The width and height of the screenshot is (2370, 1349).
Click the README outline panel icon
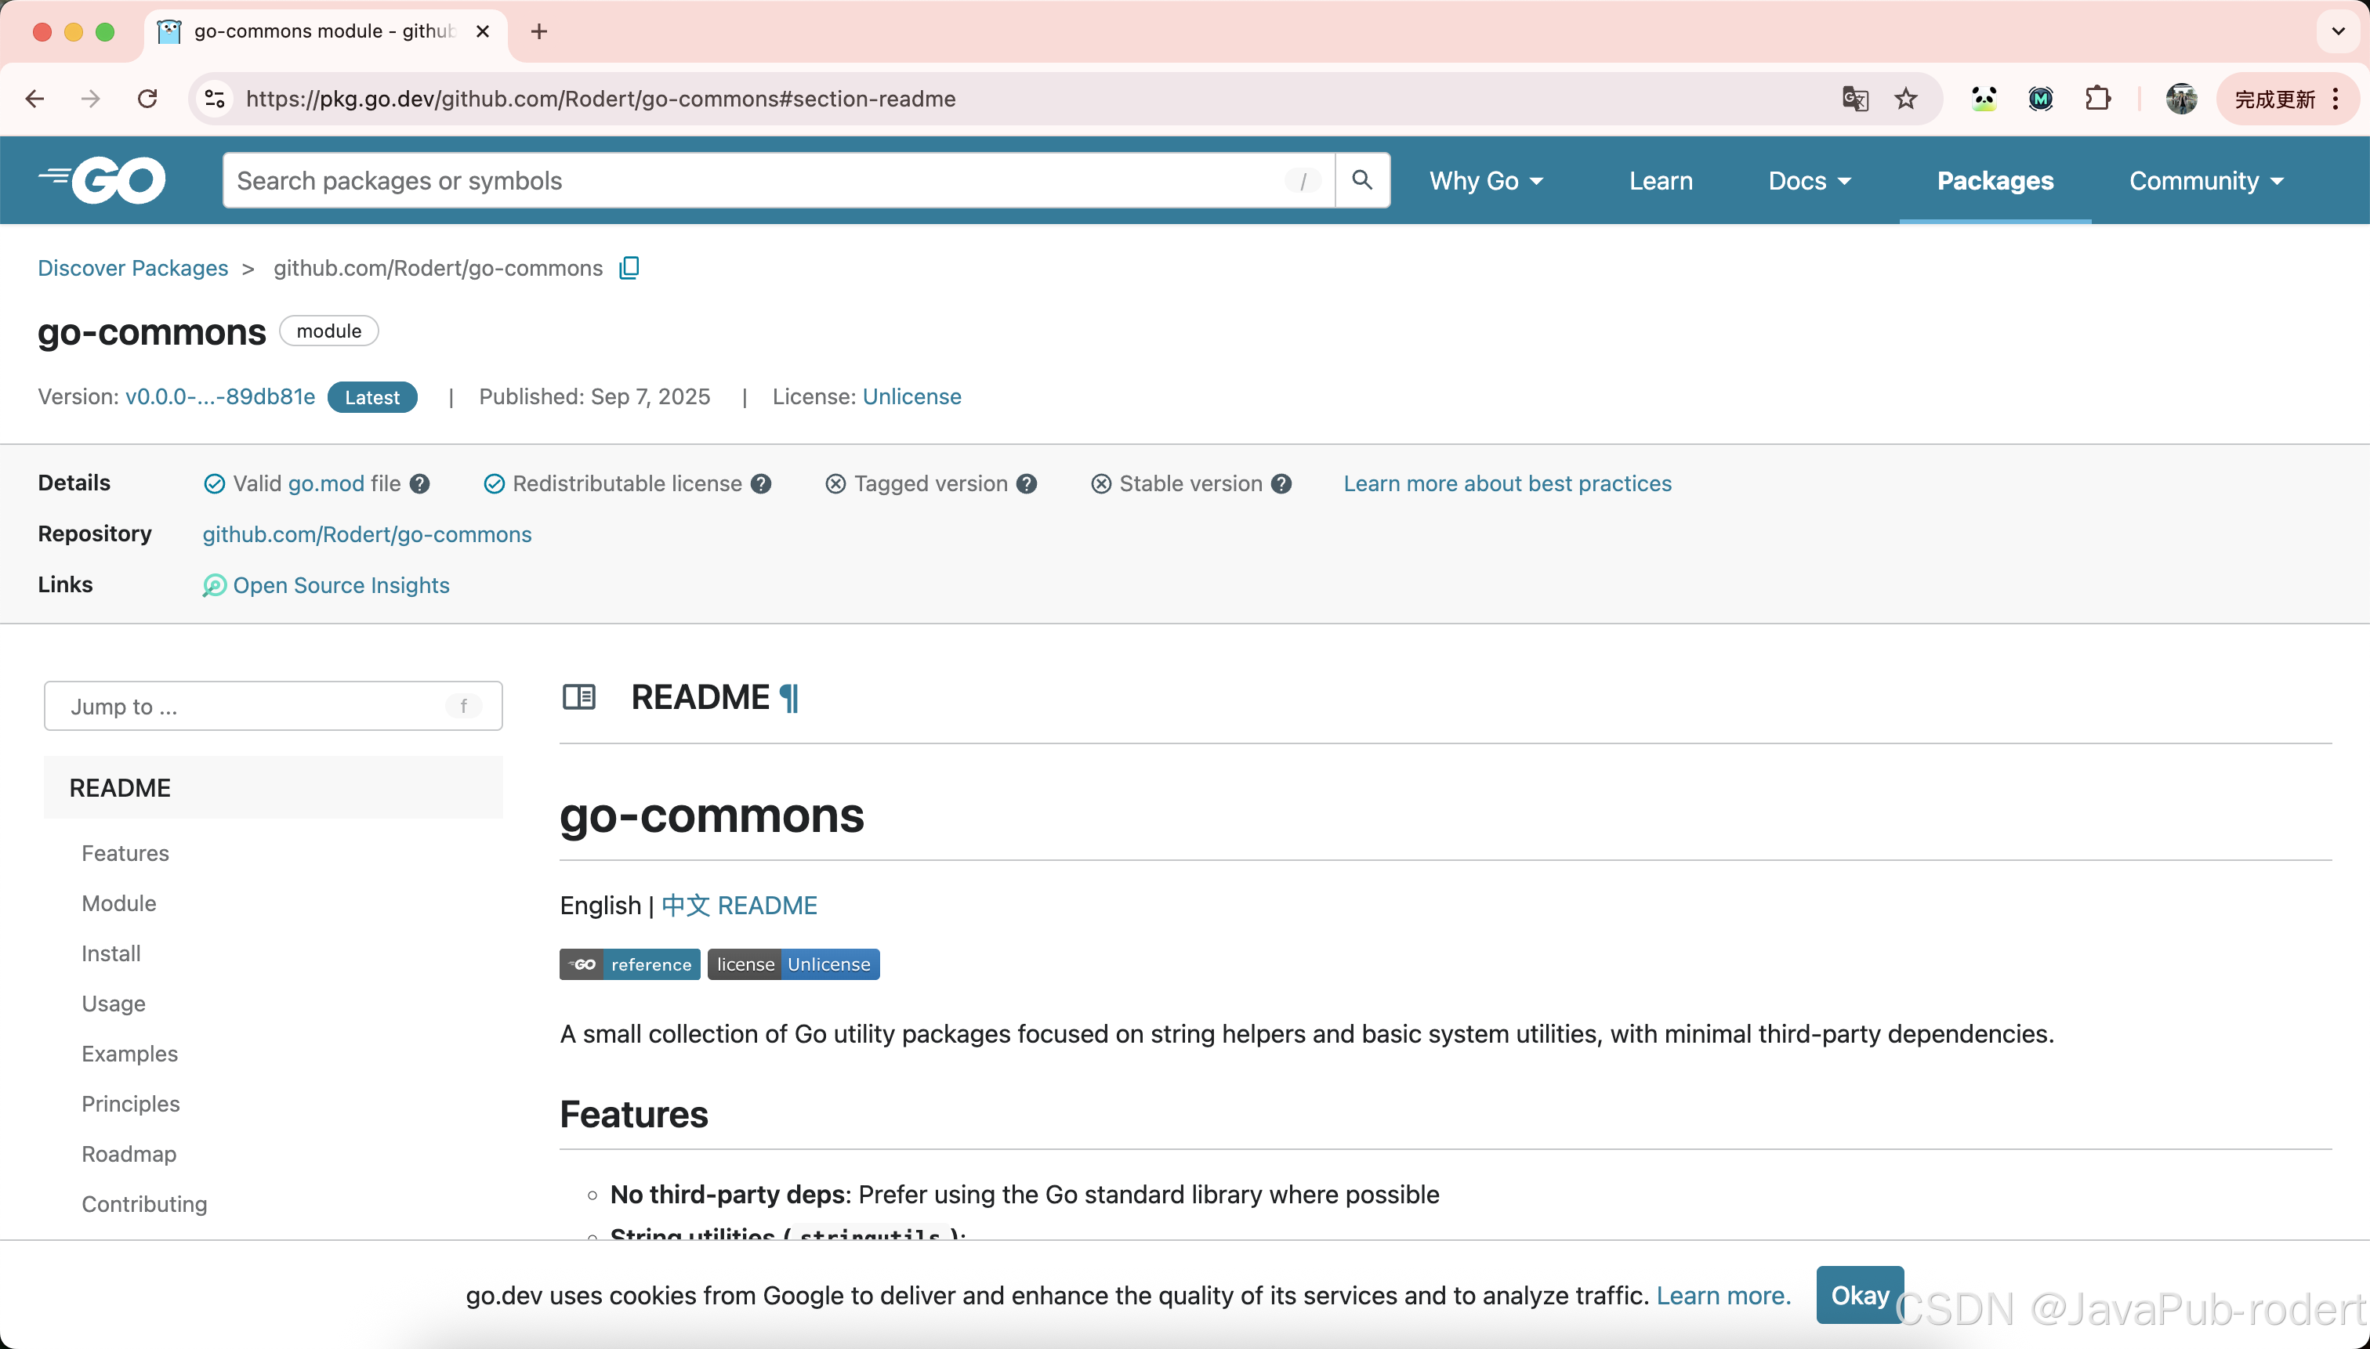(x=579, y=696)
